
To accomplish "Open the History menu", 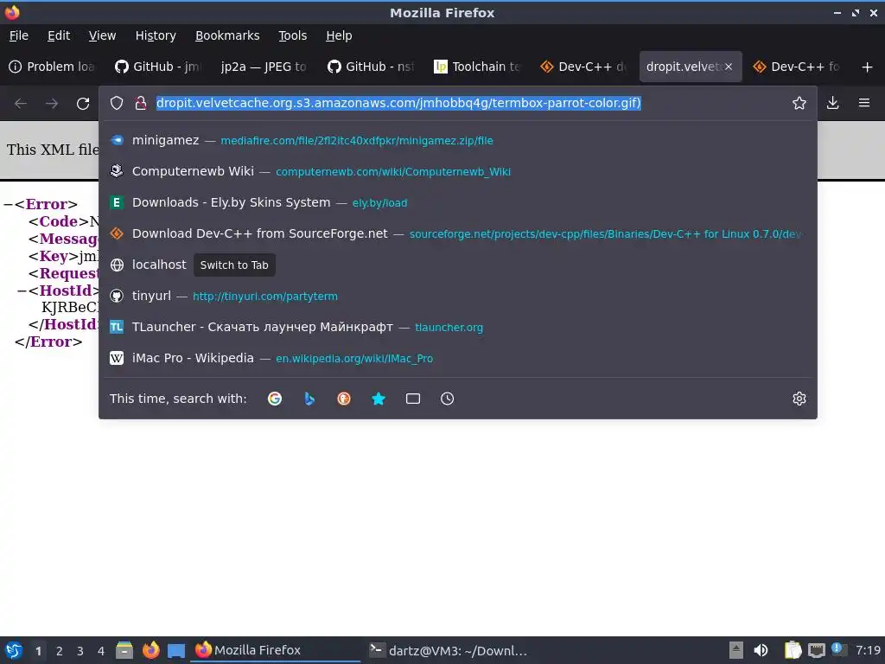I will (x=156, y=35).
